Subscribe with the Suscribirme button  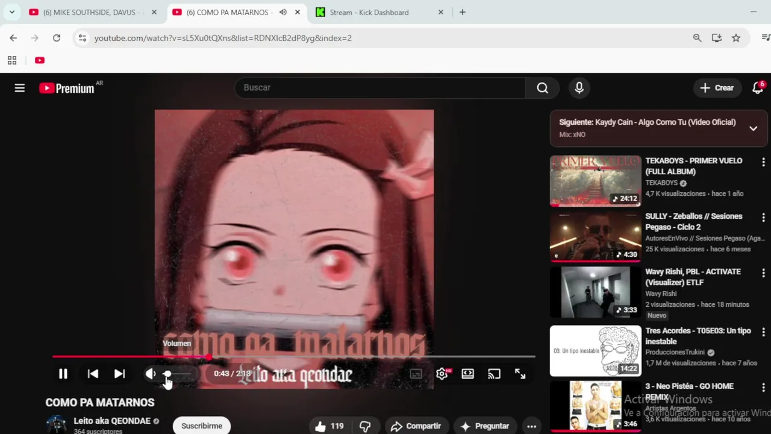point(202,426)
